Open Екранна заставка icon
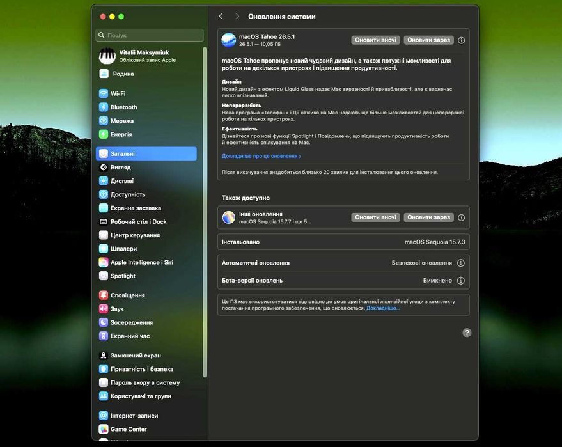The image size is (562, 447). coord(103,208)
